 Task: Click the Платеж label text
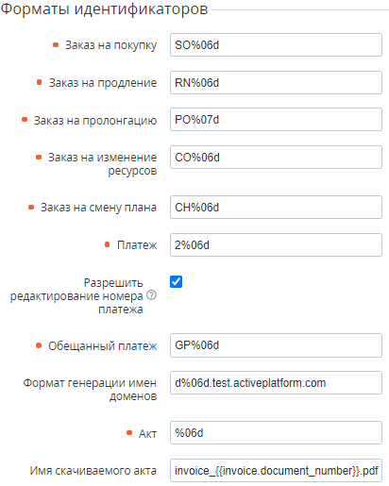point(137,245)
